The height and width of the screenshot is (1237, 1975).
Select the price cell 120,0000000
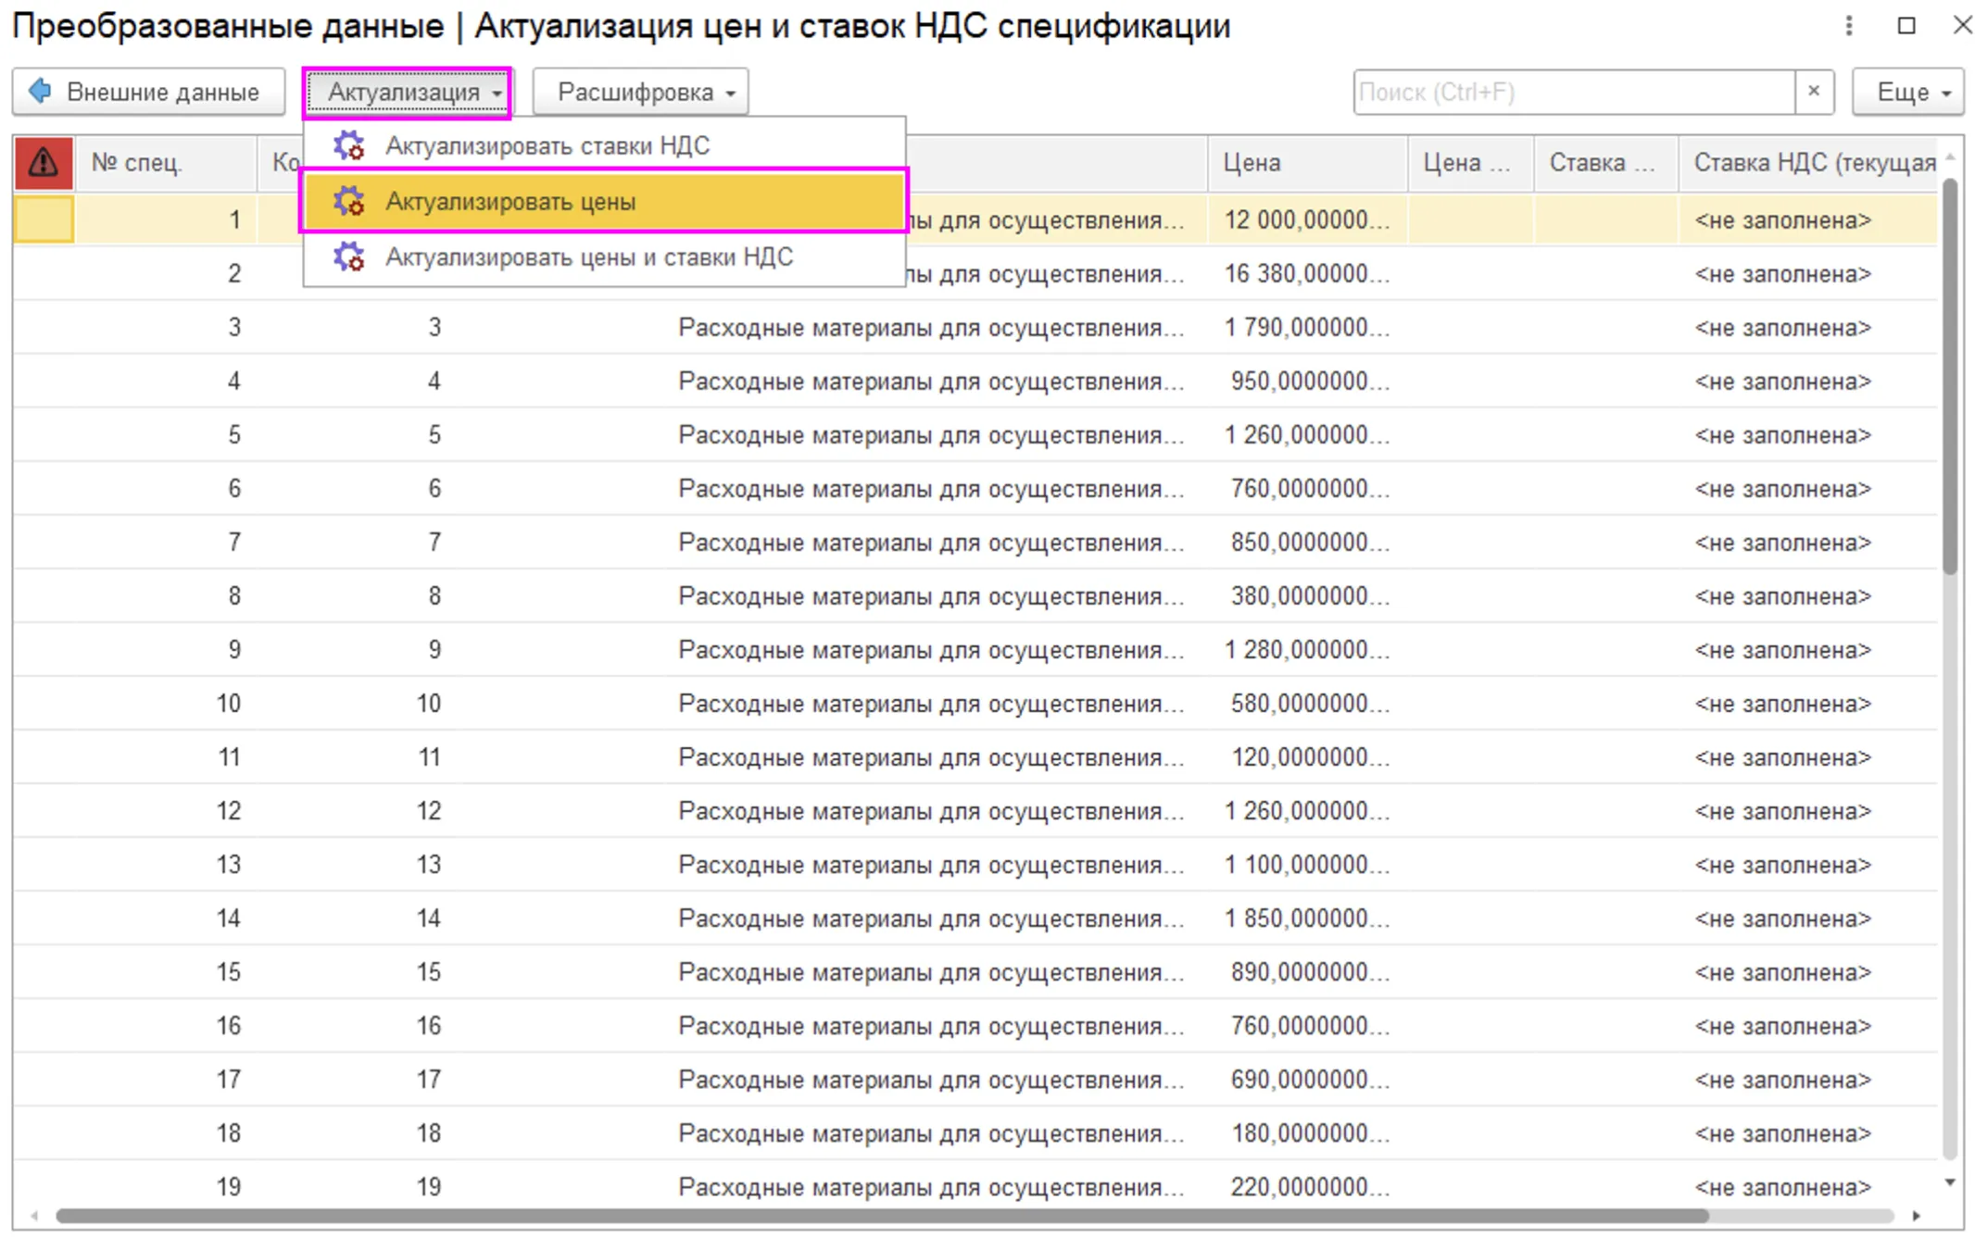[1307, 757]
